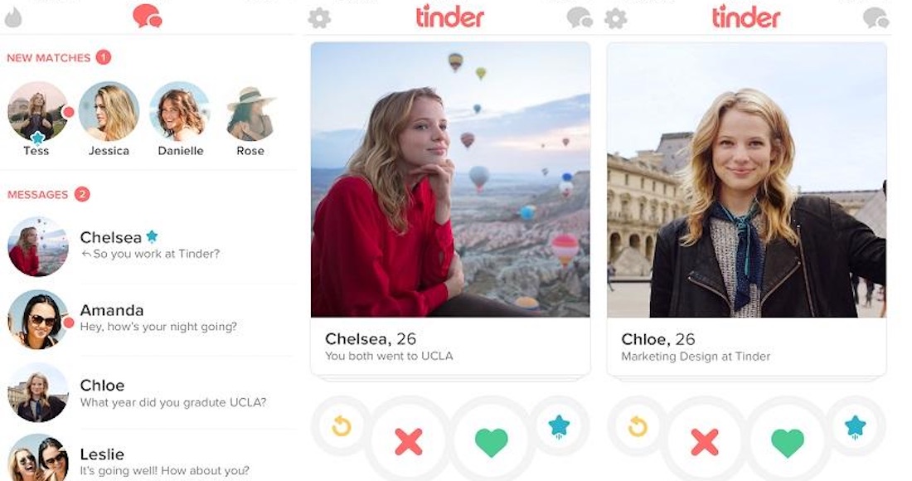Screen dimensions: 912x481
Task: Open settings gear on Chloe's screen
Action: point(616,18)
